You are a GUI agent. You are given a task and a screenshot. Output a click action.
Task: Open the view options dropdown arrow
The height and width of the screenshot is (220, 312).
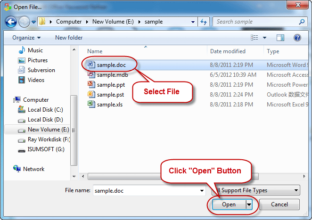point(264,38)
